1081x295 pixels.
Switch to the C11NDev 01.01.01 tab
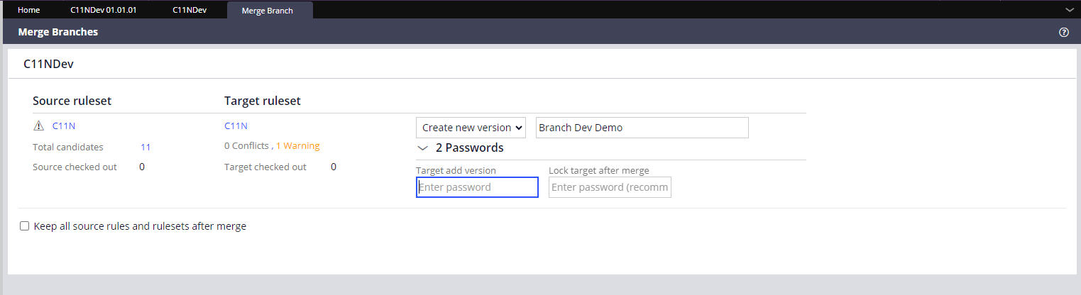104,11
